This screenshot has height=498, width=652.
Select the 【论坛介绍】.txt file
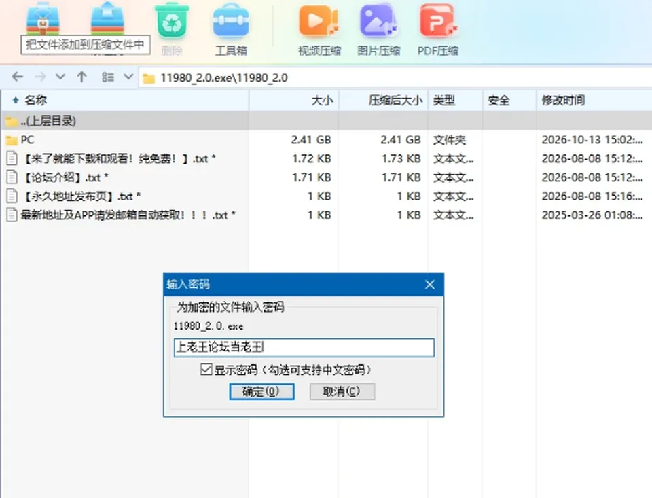pyautogui.click(x=326, y=177)
